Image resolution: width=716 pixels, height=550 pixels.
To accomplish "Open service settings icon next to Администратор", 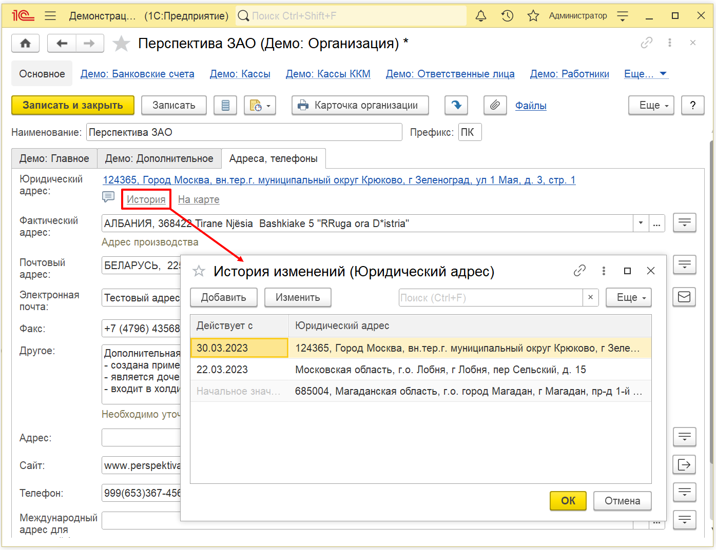I will [623, 16].
